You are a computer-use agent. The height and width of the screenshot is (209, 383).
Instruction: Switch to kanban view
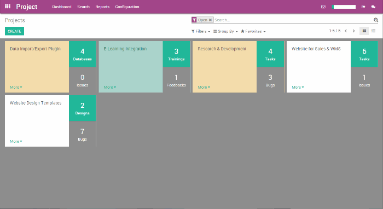[x=364, y=31]
